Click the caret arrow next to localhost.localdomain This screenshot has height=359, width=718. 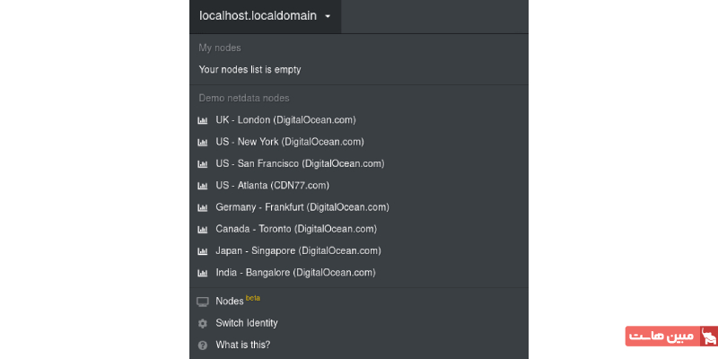[328, 16]
